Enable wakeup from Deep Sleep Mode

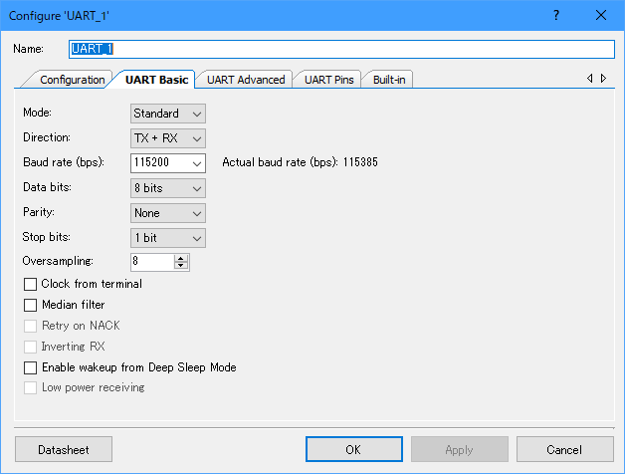[30, 367]
